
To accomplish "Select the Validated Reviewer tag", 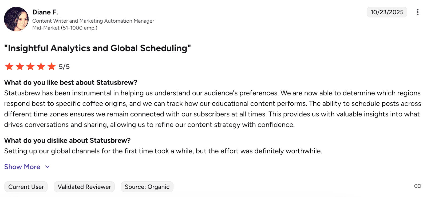I will point(84,187).
